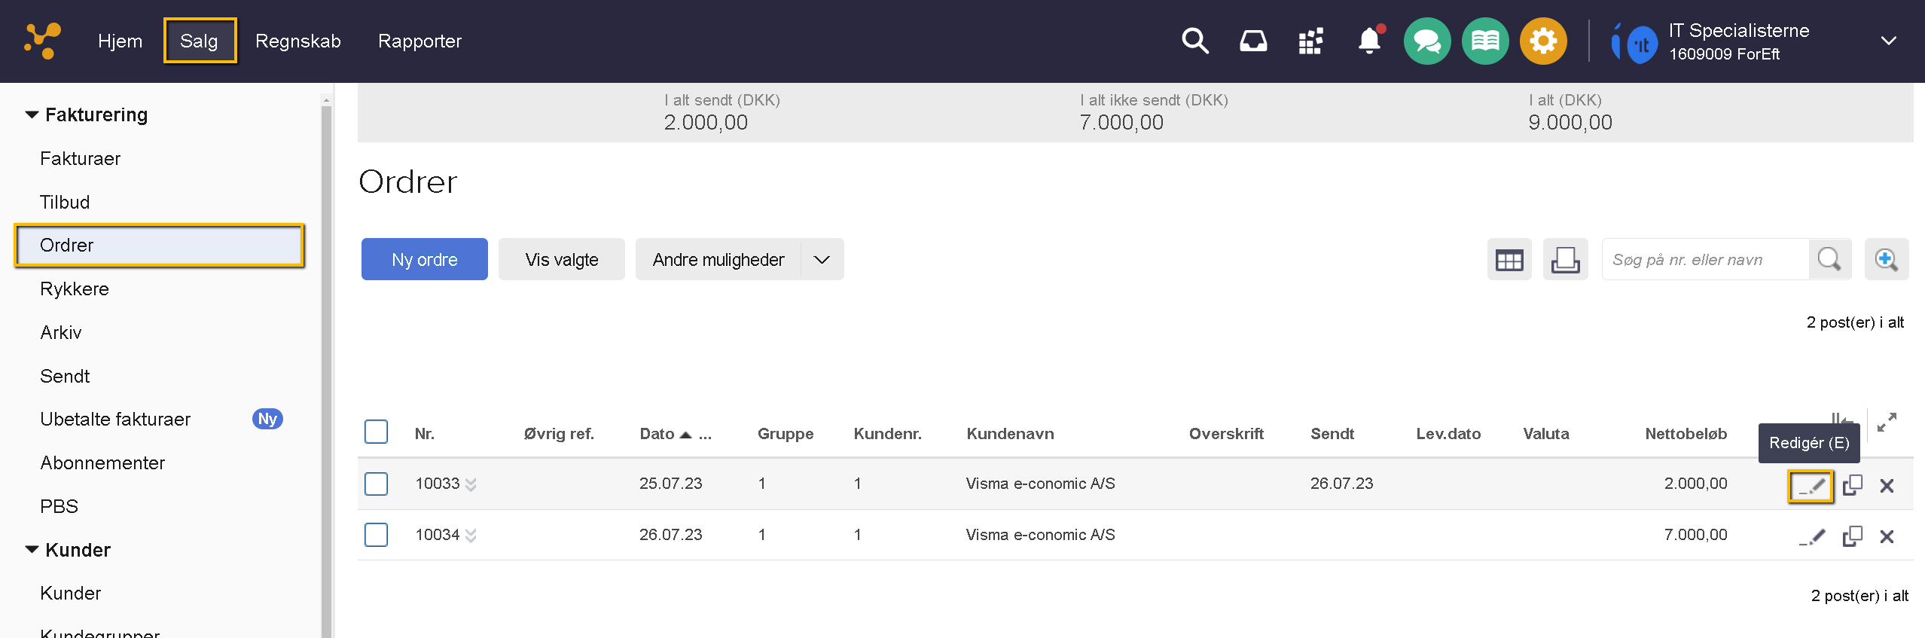Open the IT Specialisterne account dropdown
The width and height of the screenshot is (1925, 638).
tap(1888, 41)
